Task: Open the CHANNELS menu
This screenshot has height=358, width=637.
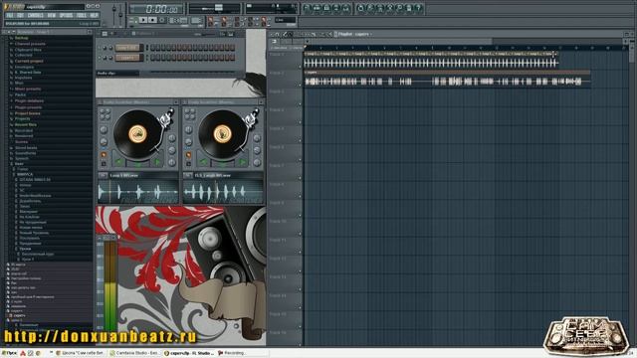Action: (36, 16)
